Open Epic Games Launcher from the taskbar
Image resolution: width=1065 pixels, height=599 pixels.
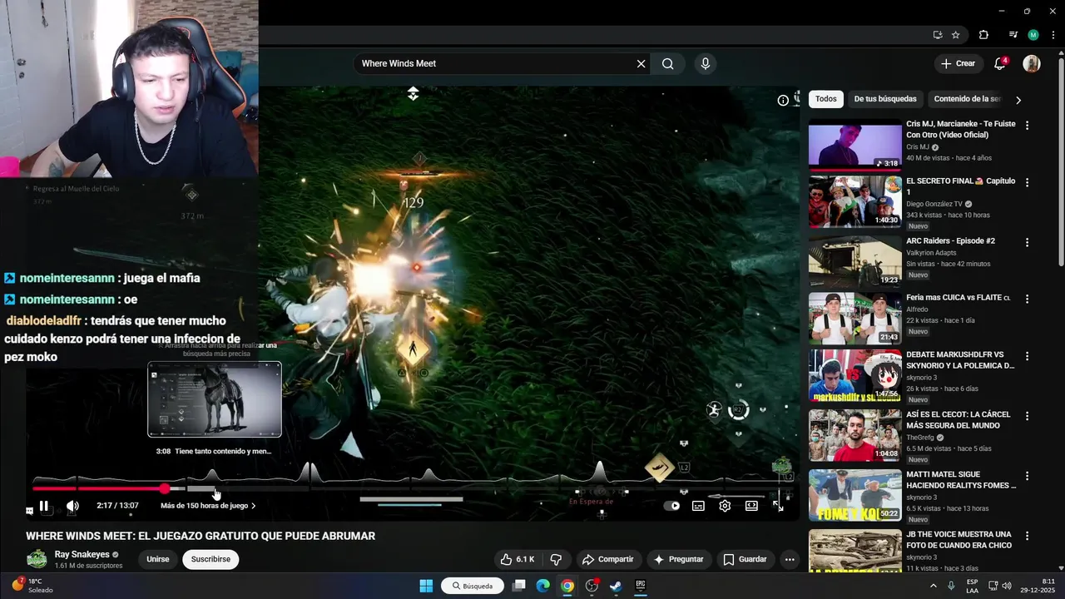click(x=641, y=586)
